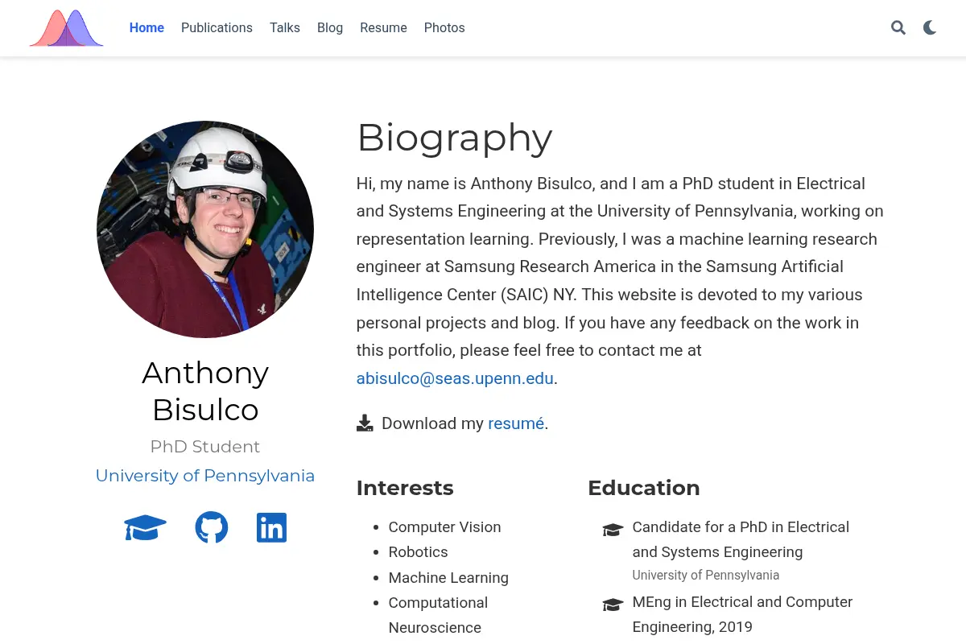Click the PhD Student subtitle
This screenshot has height=644, width=966.
point(205,447)
